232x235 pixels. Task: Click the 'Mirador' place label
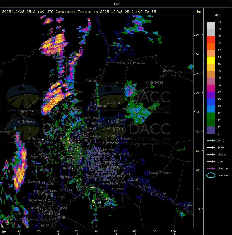[117, 189]
